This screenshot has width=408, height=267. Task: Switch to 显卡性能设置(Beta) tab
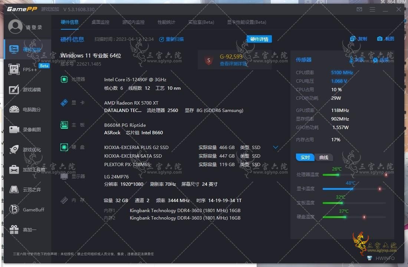pos(246,22)
